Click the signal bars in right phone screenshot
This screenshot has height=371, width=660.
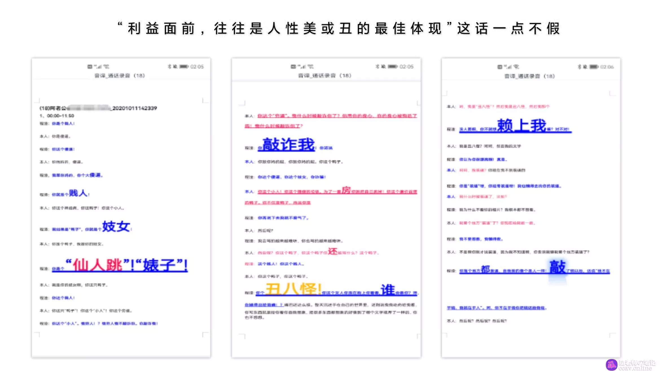[x=508, y=67]
